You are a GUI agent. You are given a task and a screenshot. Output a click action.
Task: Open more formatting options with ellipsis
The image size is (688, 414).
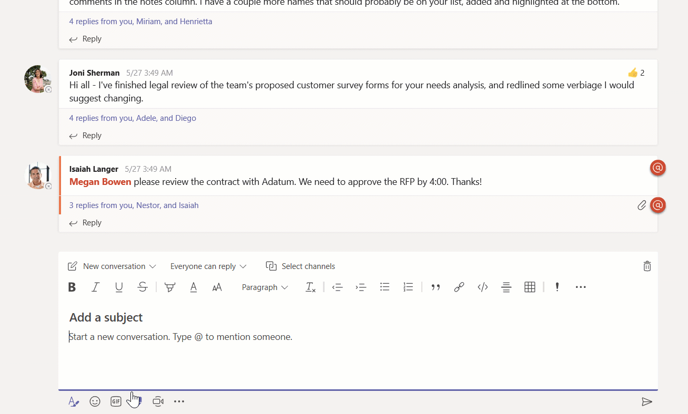[581, 287]
